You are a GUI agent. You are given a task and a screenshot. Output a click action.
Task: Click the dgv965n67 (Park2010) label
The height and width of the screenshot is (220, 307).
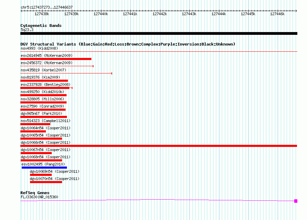point(41,113)
